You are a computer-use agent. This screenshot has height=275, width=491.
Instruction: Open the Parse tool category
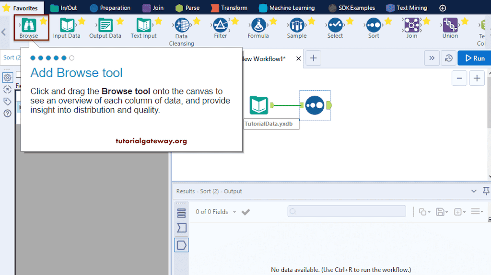tap(187, 8)
